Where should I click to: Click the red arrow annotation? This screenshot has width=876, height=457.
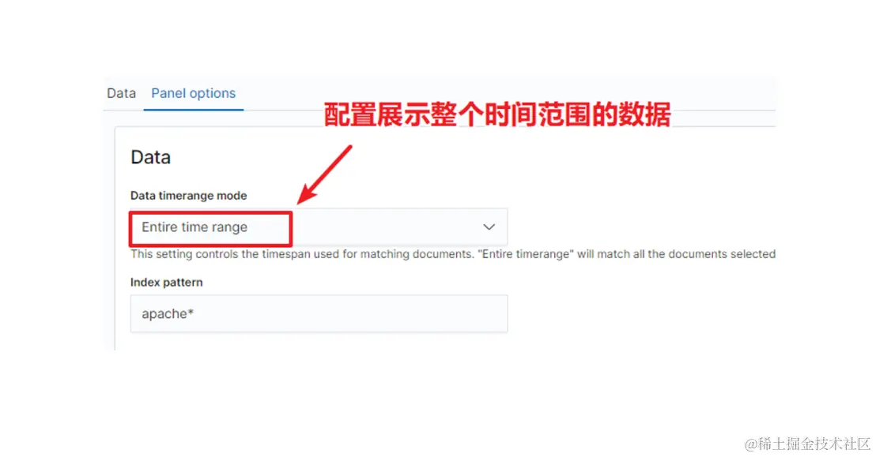[324, 174]
